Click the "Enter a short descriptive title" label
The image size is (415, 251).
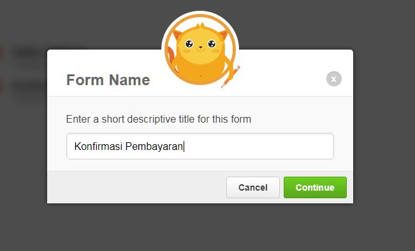[159, 119]
